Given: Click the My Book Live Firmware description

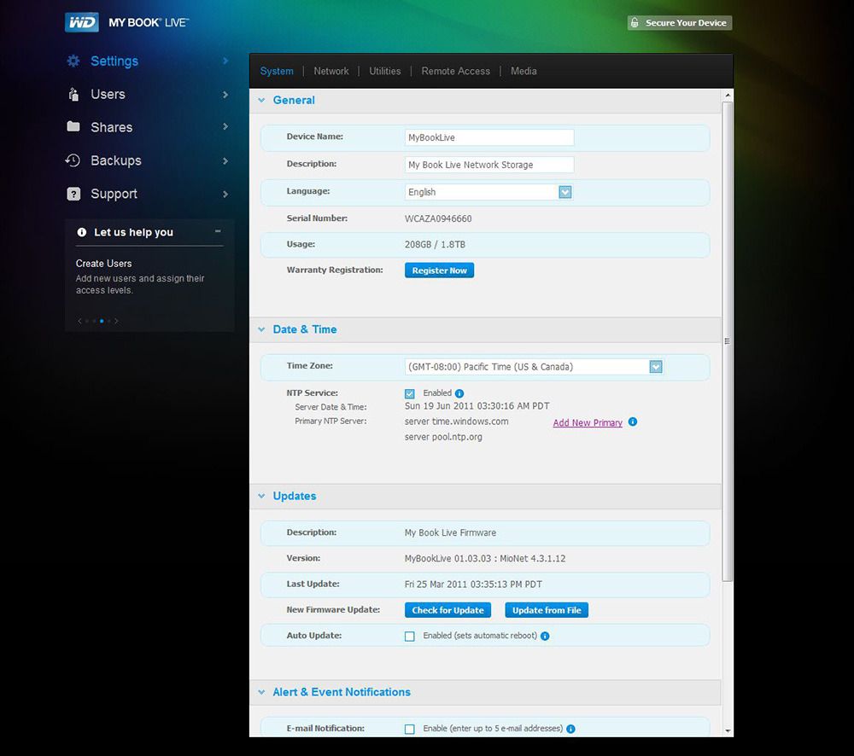Looking at the screenshot, I should 450,532.
